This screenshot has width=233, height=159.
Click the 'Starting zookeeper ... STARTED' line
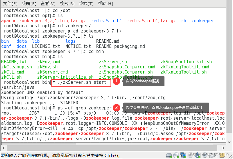[x=40, y=103]
